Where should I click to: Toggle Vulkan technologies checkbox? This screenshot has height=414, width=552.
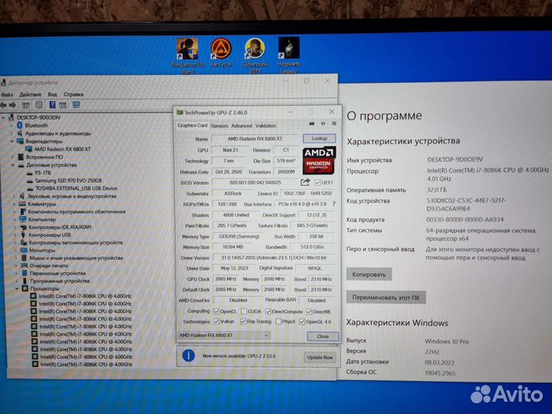click(216, 321)
